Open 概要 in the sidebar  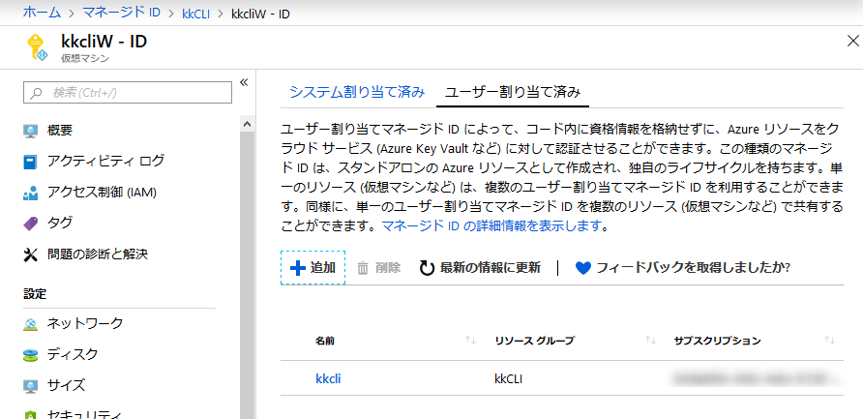click(x=60, y=131)
